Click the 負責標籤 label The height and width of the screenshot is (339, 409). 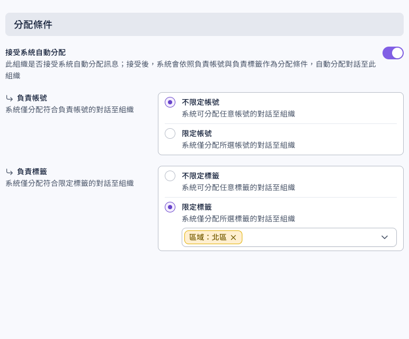pos(32,172)
